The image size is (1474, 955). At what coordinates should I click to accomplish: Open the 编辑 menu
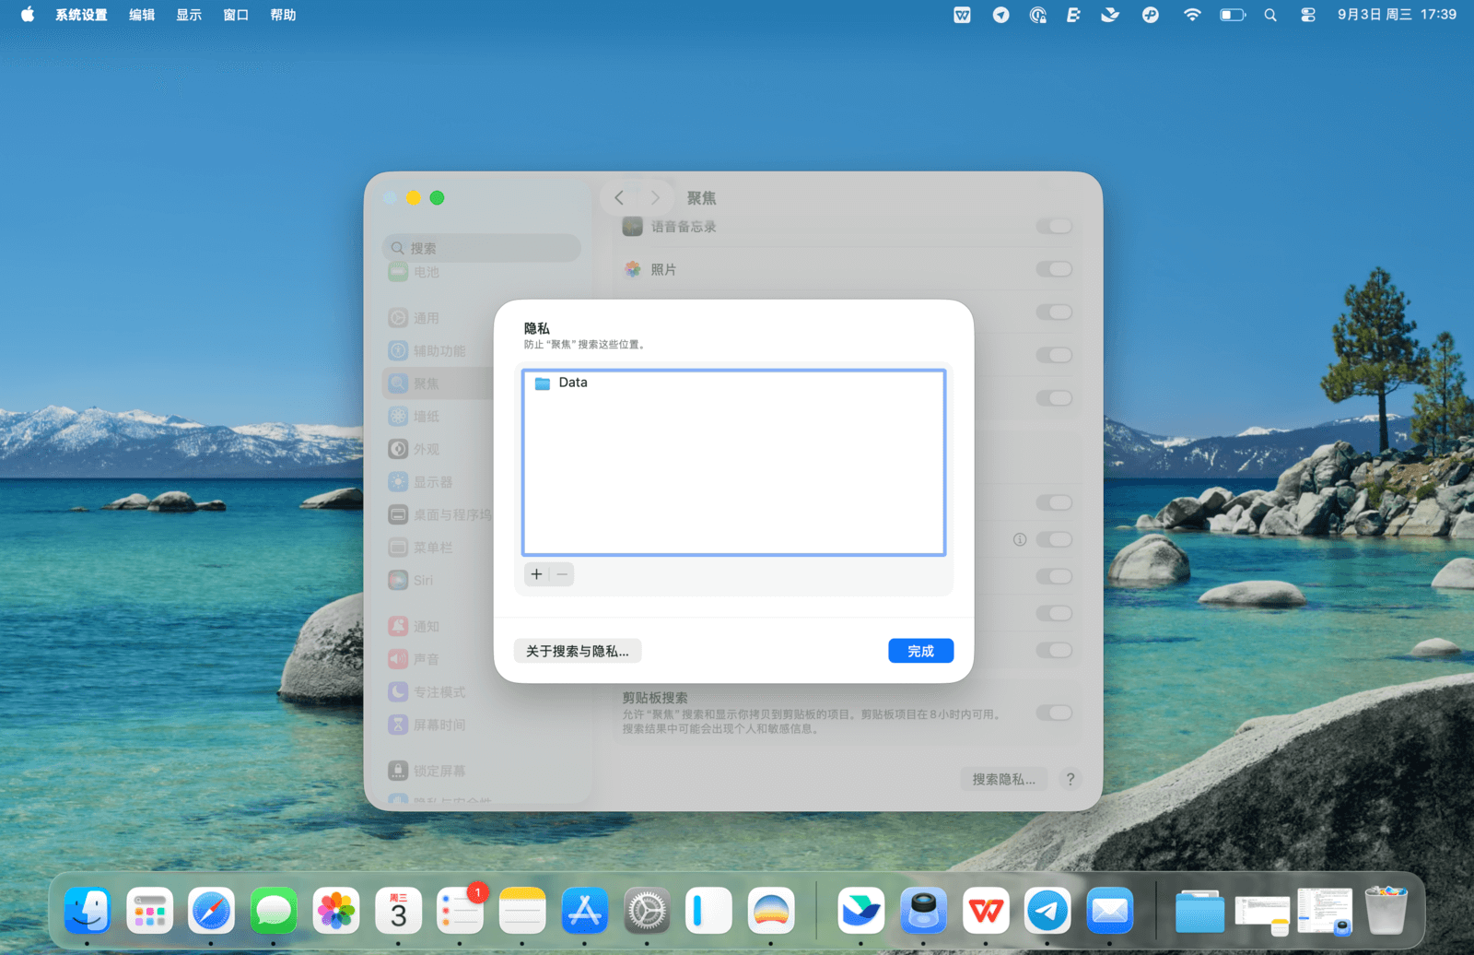coord(141,15)
